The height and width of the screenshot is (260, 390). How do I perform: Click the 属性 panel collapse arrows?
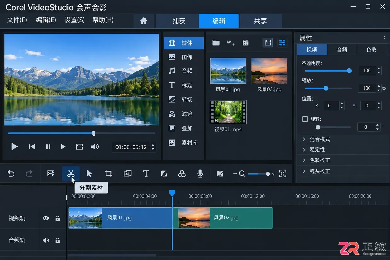click(385, 38)
